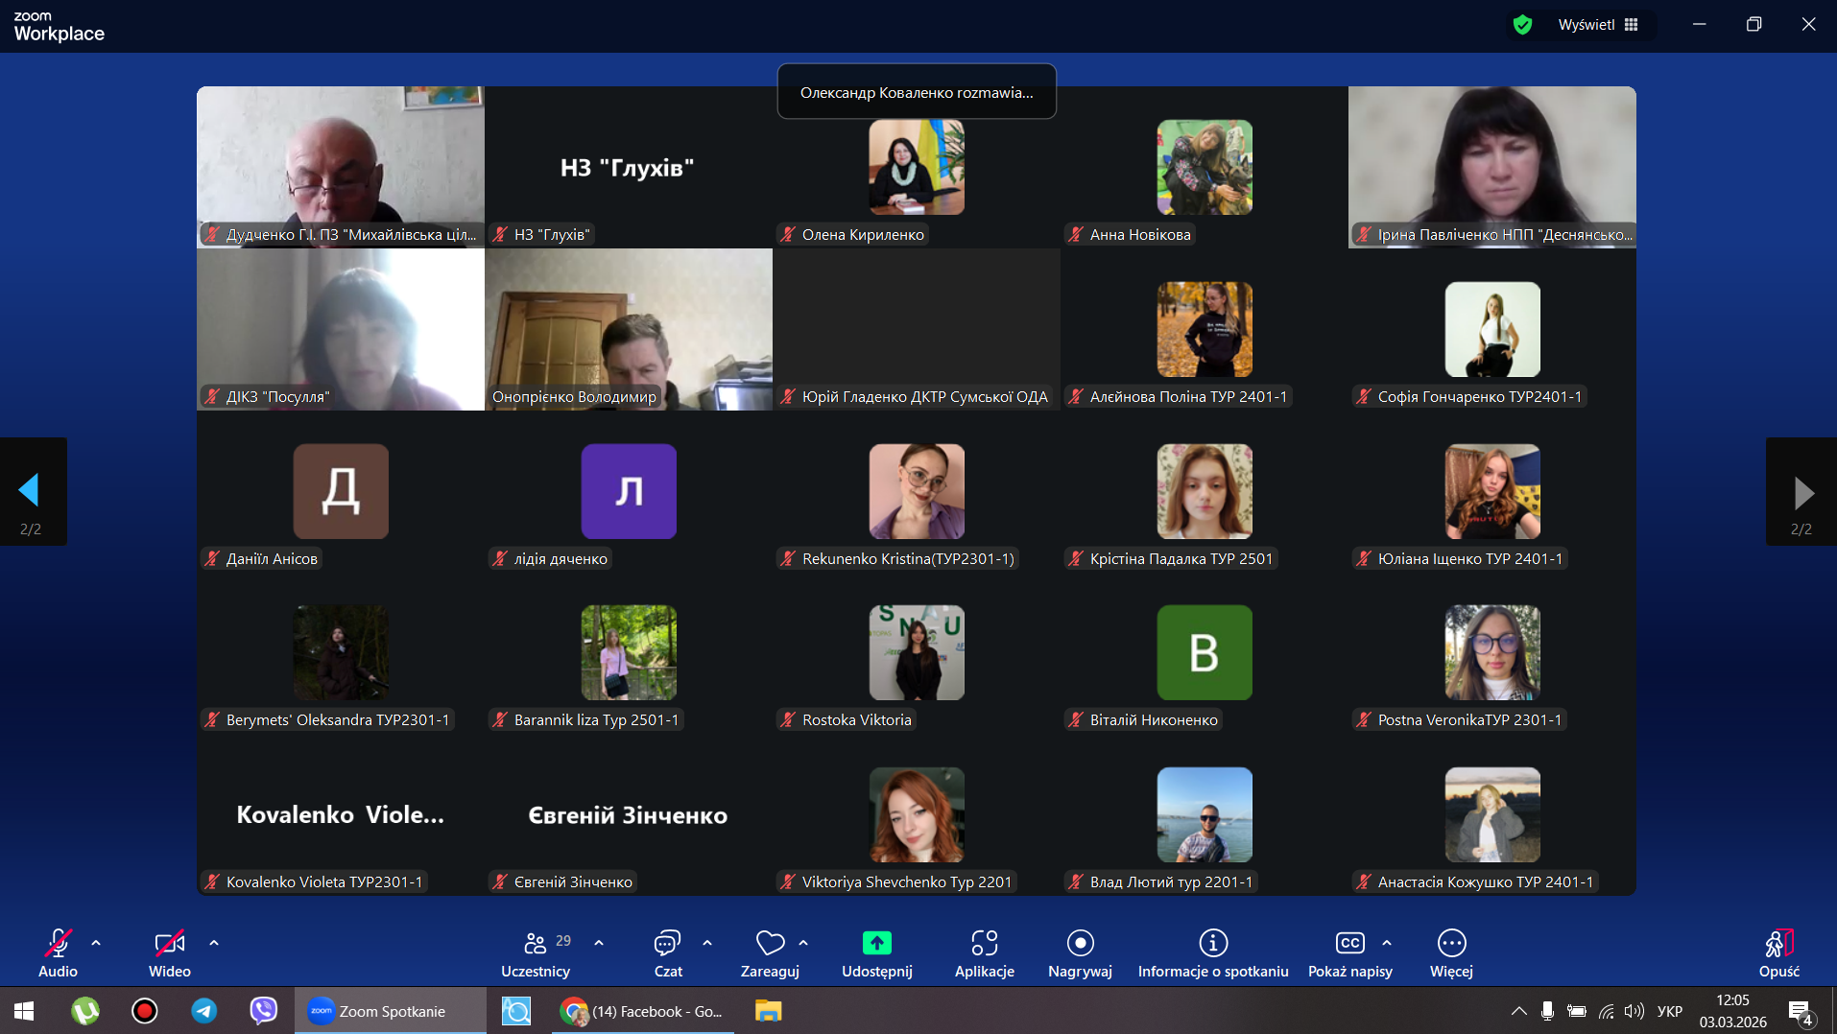Image resolution: width=1837 pixels, height=1034 pixels.
Task: Unmute microphone with the Audio button
Action: (58, 944)
